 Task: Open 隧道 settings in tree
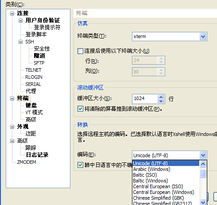click(x=39, y=56)
